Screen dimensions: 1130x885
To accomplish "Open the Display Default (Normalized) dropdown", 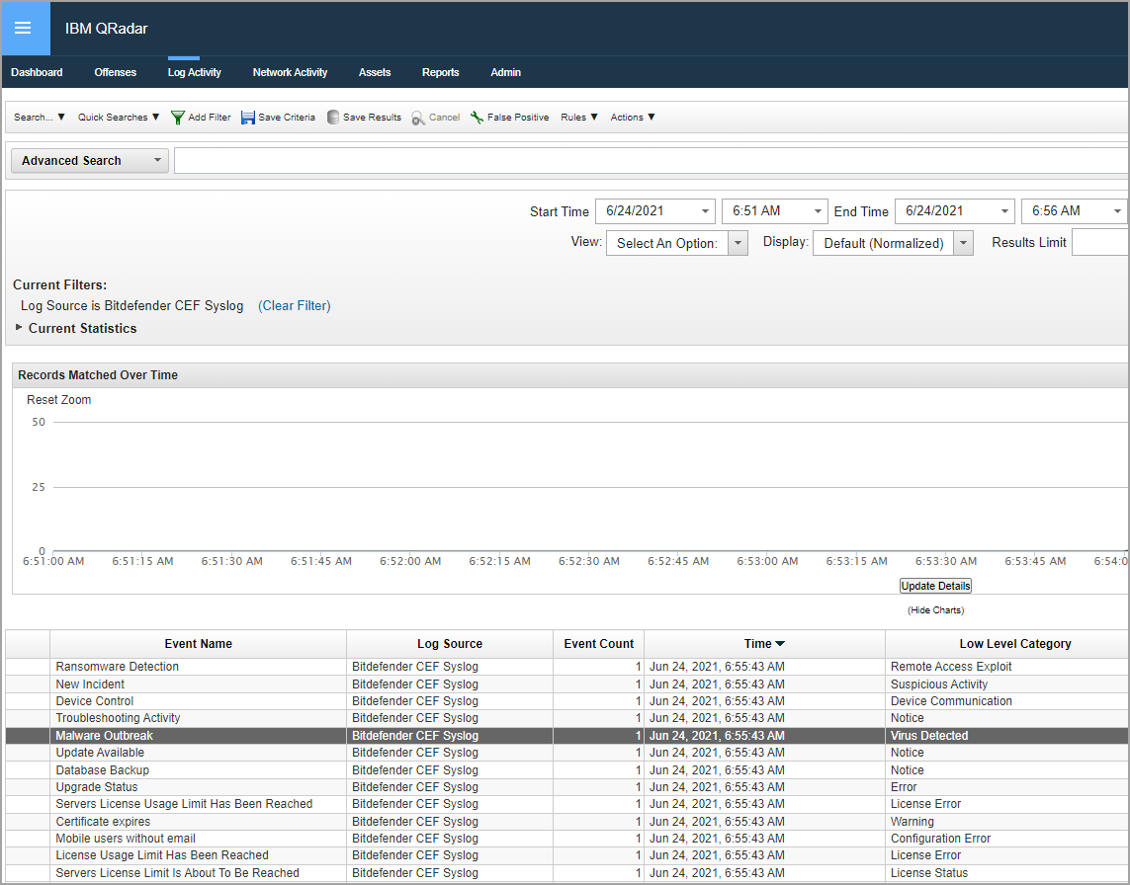I will pyautogui.click(x=963, y=243).
